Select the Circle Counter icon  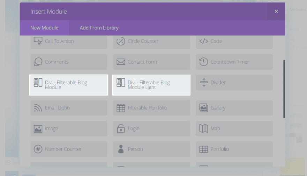click(121, 41)
